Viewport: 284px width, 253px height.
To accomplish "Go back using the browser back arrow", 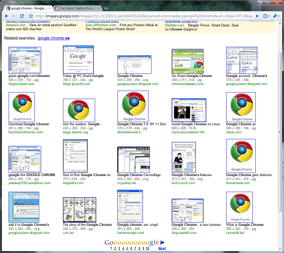I will (x=7, y=16).
